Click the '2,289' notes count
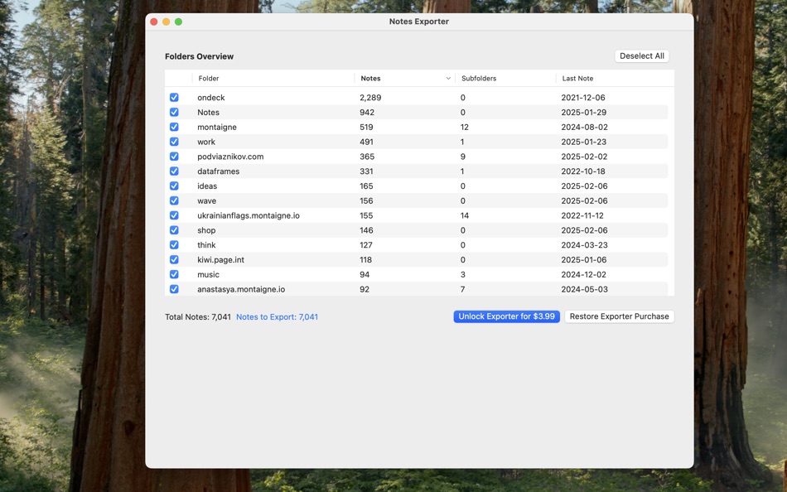The height and width of the screenshot is (492, 787). coord(370,98)
